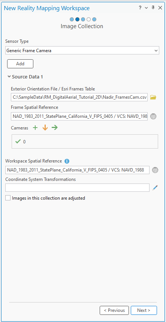Image resolution: width=166 pixels, height=322 pixels.
Task: Show info about Workspace Spatial Reference
Action: click(67, 161)
